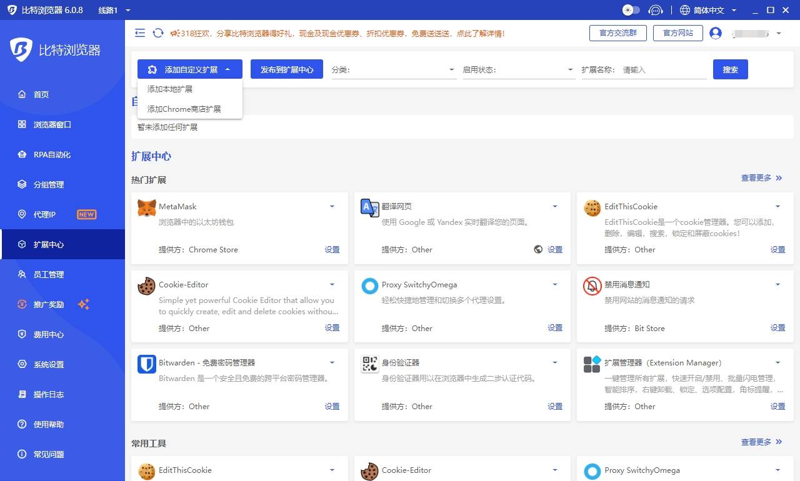Viewport: 800px width, 481px height.
Task: Expand the 分类 dropdown
Action: (392, 69)
